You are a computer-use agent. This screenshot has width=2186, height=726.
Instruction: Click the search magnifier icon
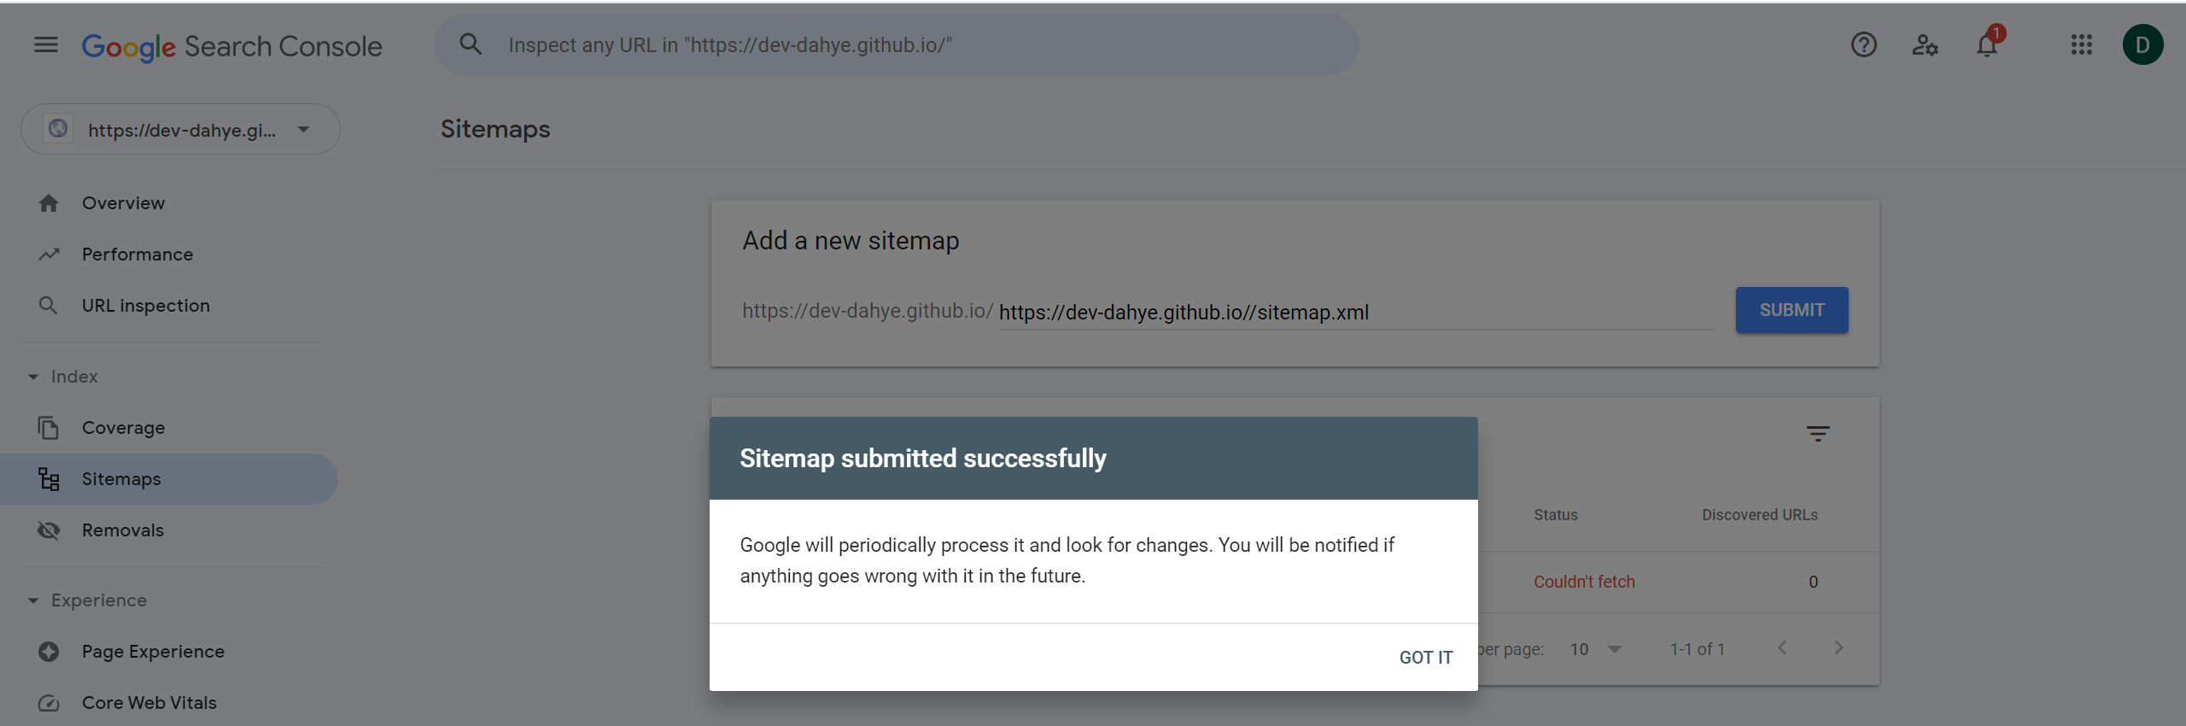471,44
